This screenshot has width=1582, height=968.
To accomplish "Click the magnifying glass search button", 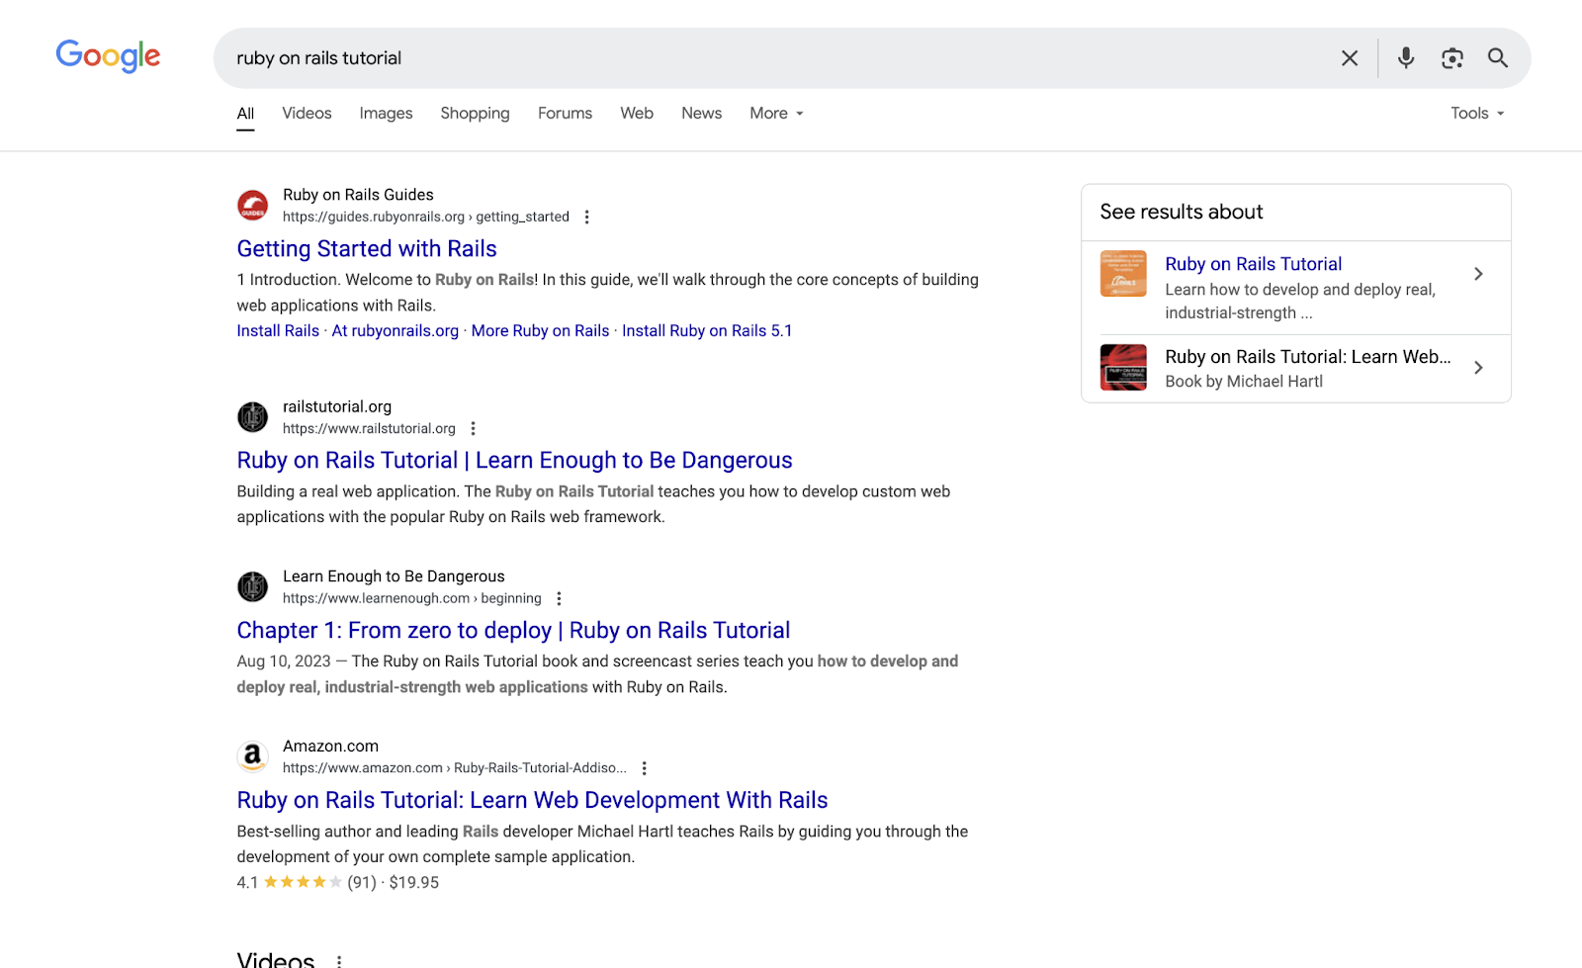I will click(x=1498, y=58).
